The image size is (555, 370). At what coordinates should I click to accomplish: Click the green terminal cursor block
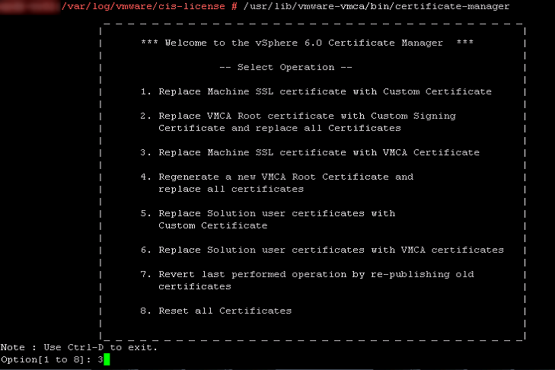coord(107,359)
